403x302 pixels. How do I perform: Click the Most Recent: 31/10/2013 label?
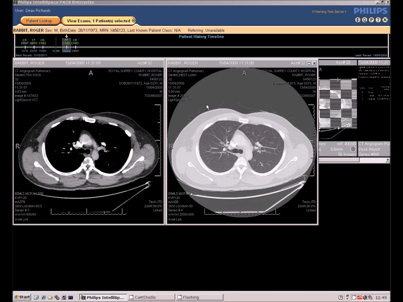pos(31,55)
